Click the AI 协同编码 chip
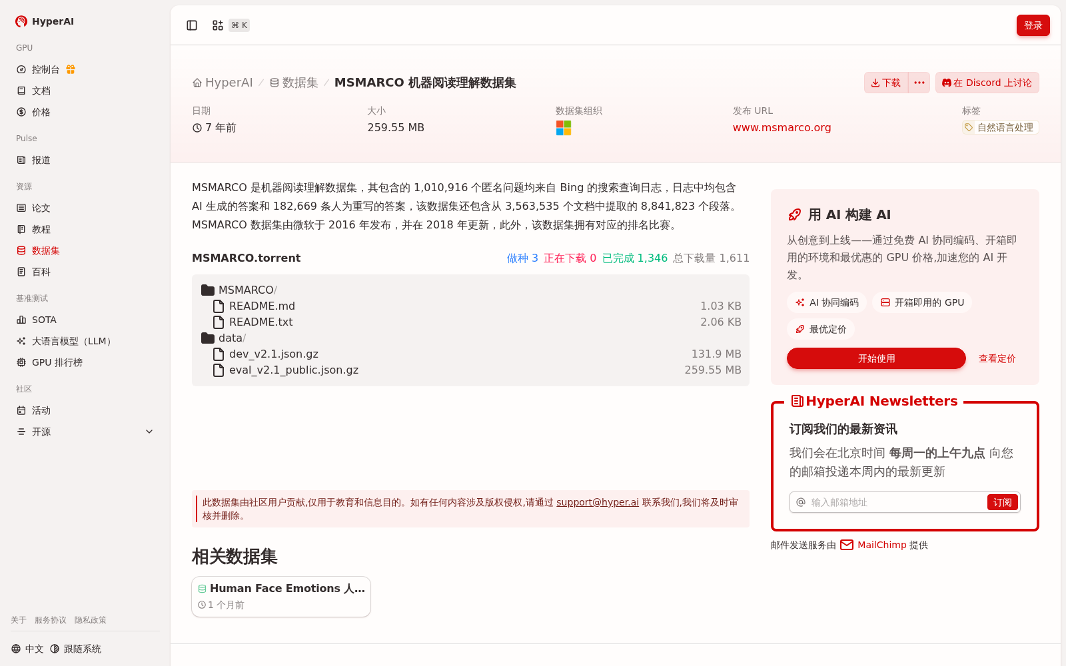Screen dimensions: 1066x666 [827, 302]
